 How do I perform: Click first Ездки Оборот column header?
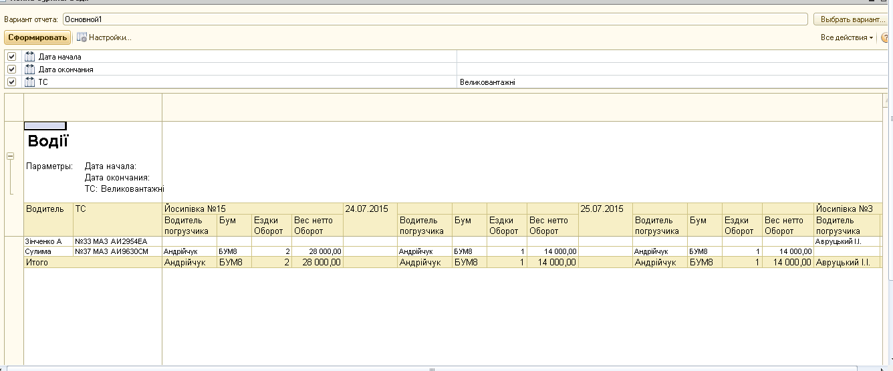point(271,225)
